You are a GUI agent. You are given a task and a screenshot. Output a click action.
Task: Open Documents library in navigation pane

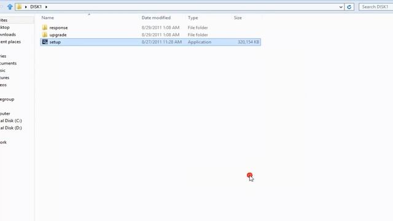[8, 63]
